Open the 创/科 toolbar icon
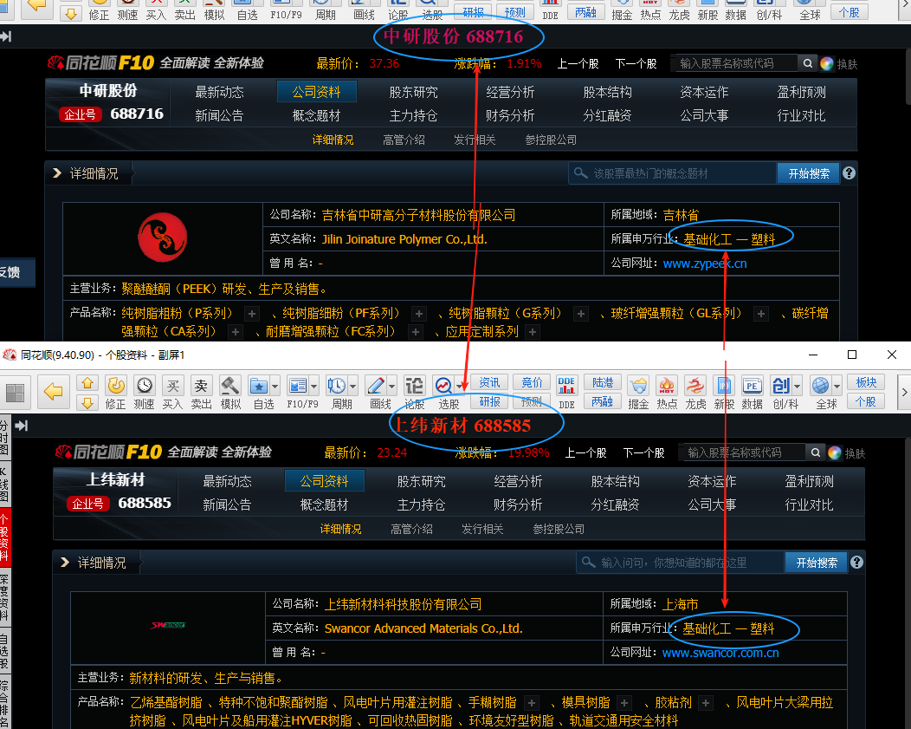The image size is (911, 729). [780, 386]
